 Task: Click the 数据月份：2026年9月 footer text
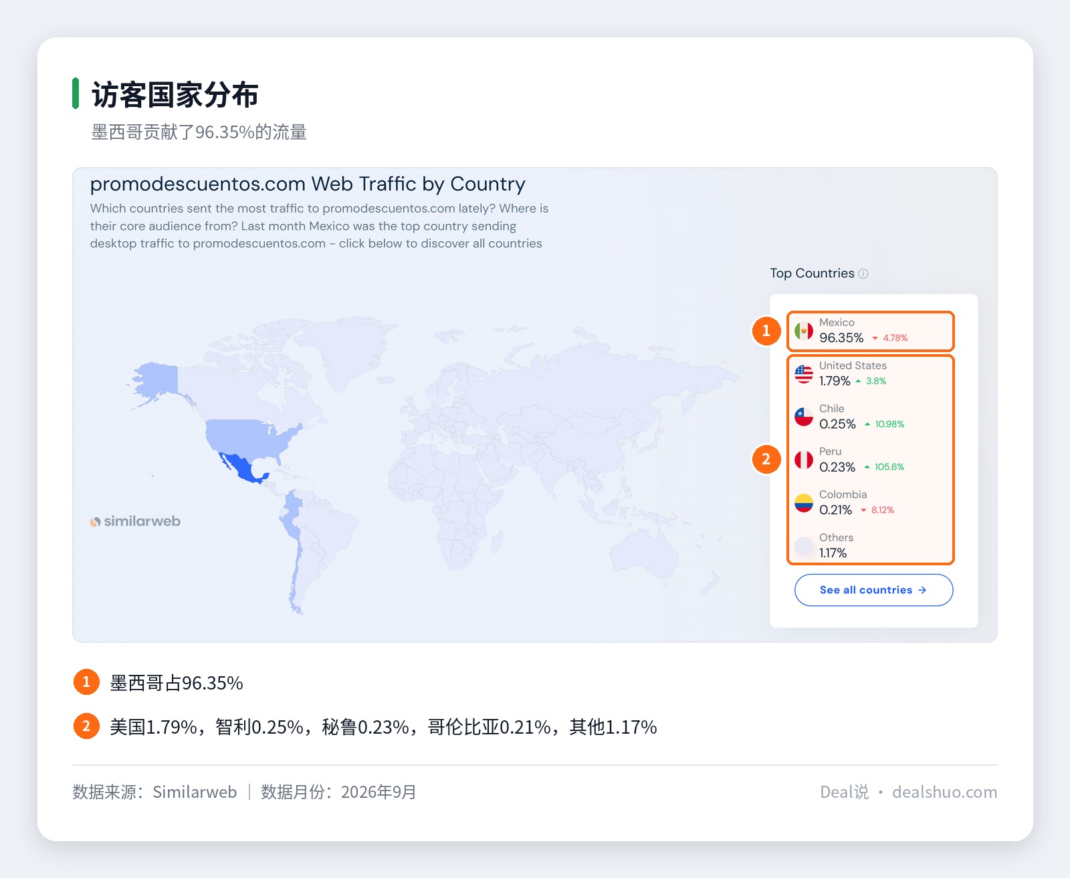coord(338,792)
